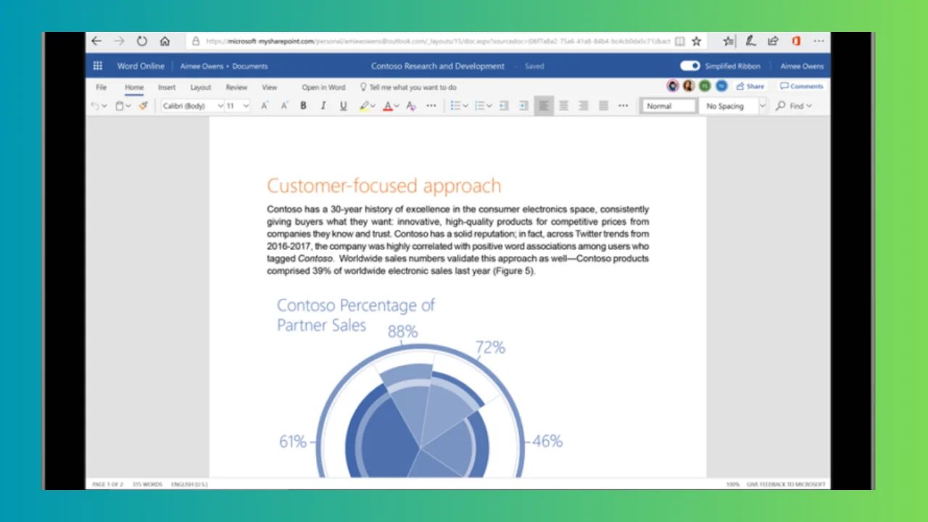The image size is (928, 522).
Task: Expand the paste options arrow
Action: pos(128,106)
